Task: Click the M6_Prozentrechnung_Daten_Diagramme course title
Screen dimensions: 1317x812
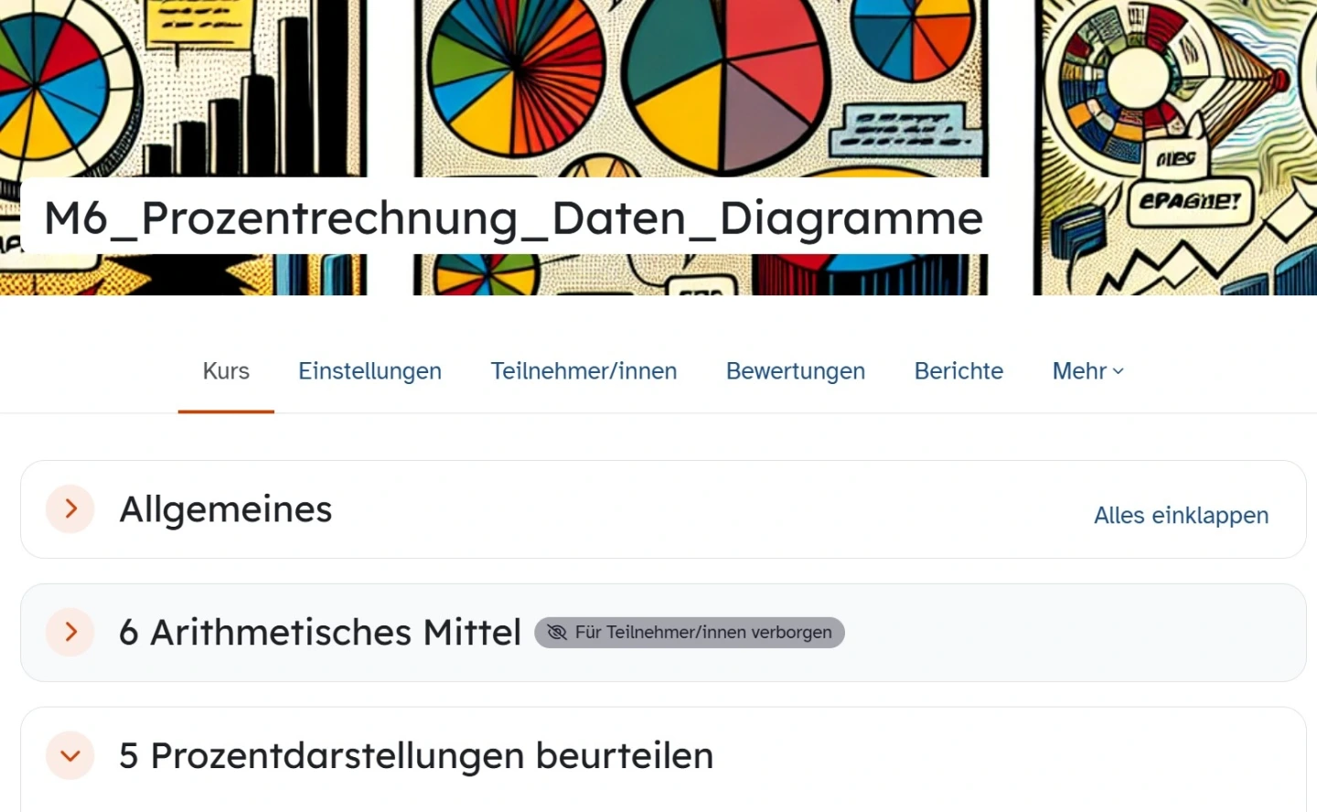Action: (513, 219)
